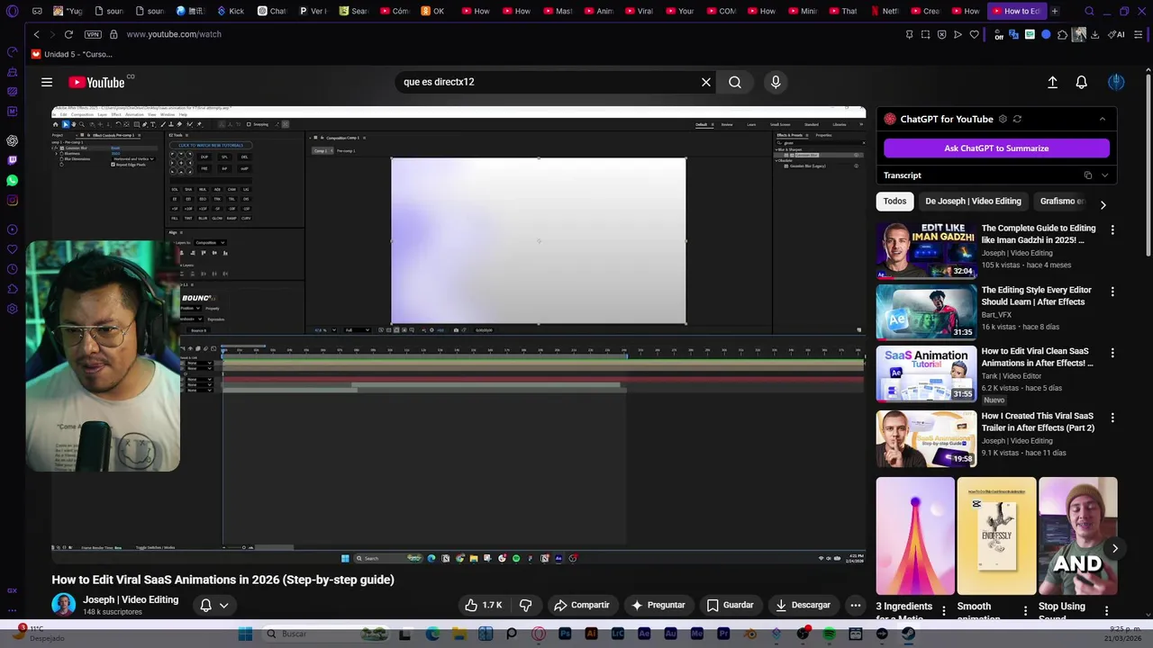1153x648 pixels.
Task: Open options menu for 'Editing Style Every Editor' video
Action: [1112, 292]
